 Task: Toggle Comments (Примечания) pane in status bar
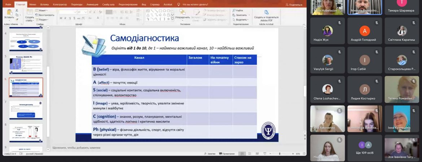coord(227,154)
